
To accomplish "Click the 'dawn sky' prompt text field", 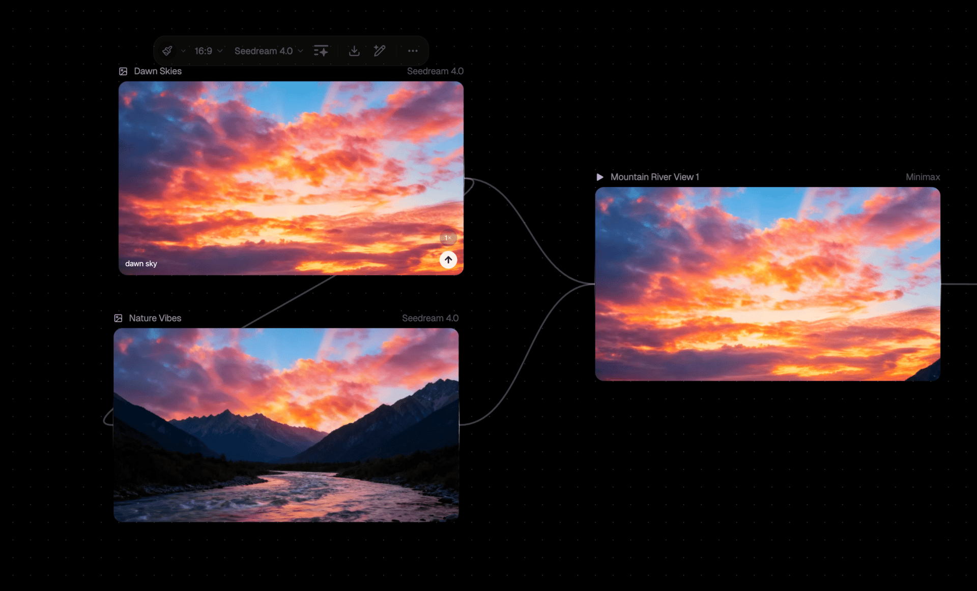I will (141, 264).
